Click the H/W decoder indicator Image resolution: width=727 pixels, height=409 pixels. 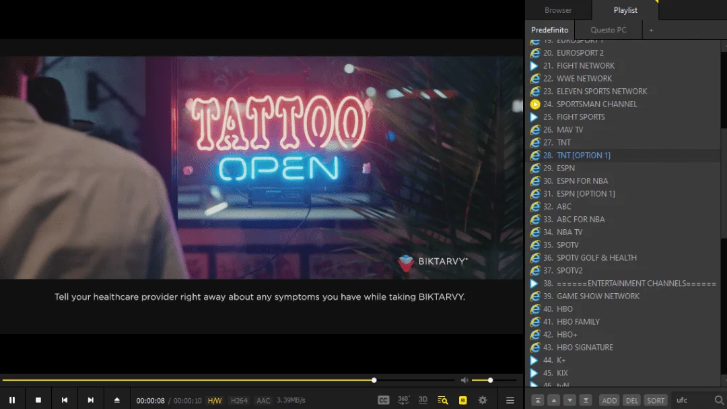(x=215, y=400)
